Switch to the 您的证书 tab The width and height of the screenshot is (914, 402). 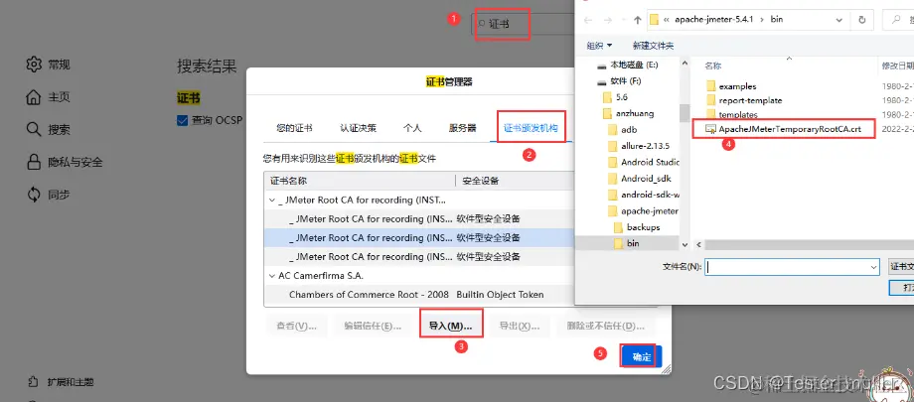point(294,128)
